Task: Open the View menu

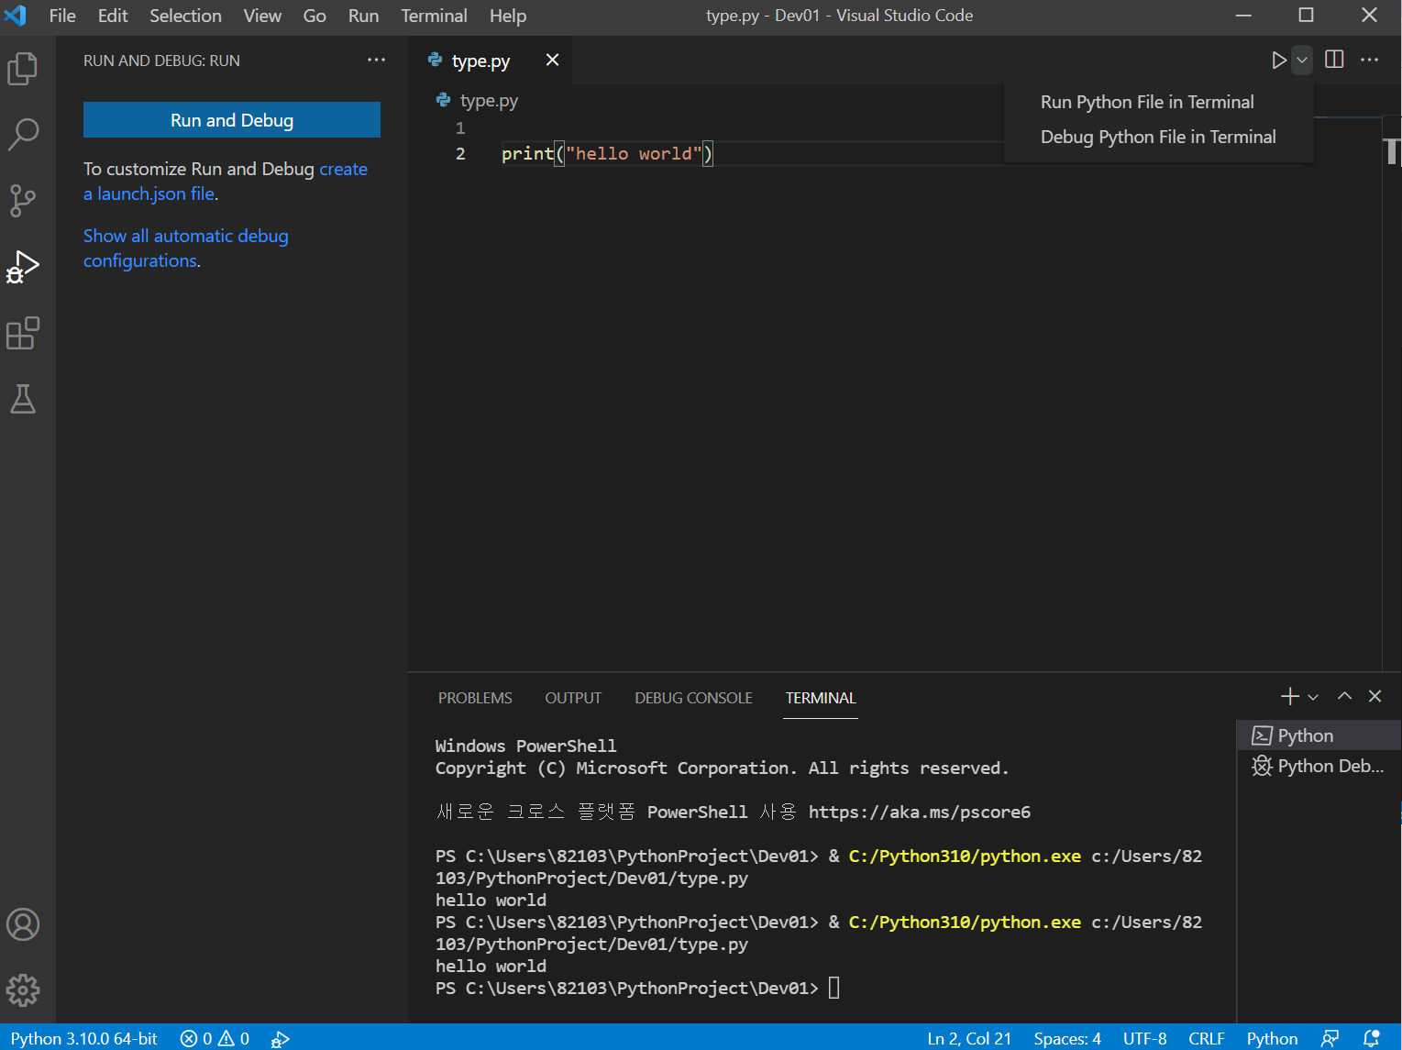Action: coord(262,16)
